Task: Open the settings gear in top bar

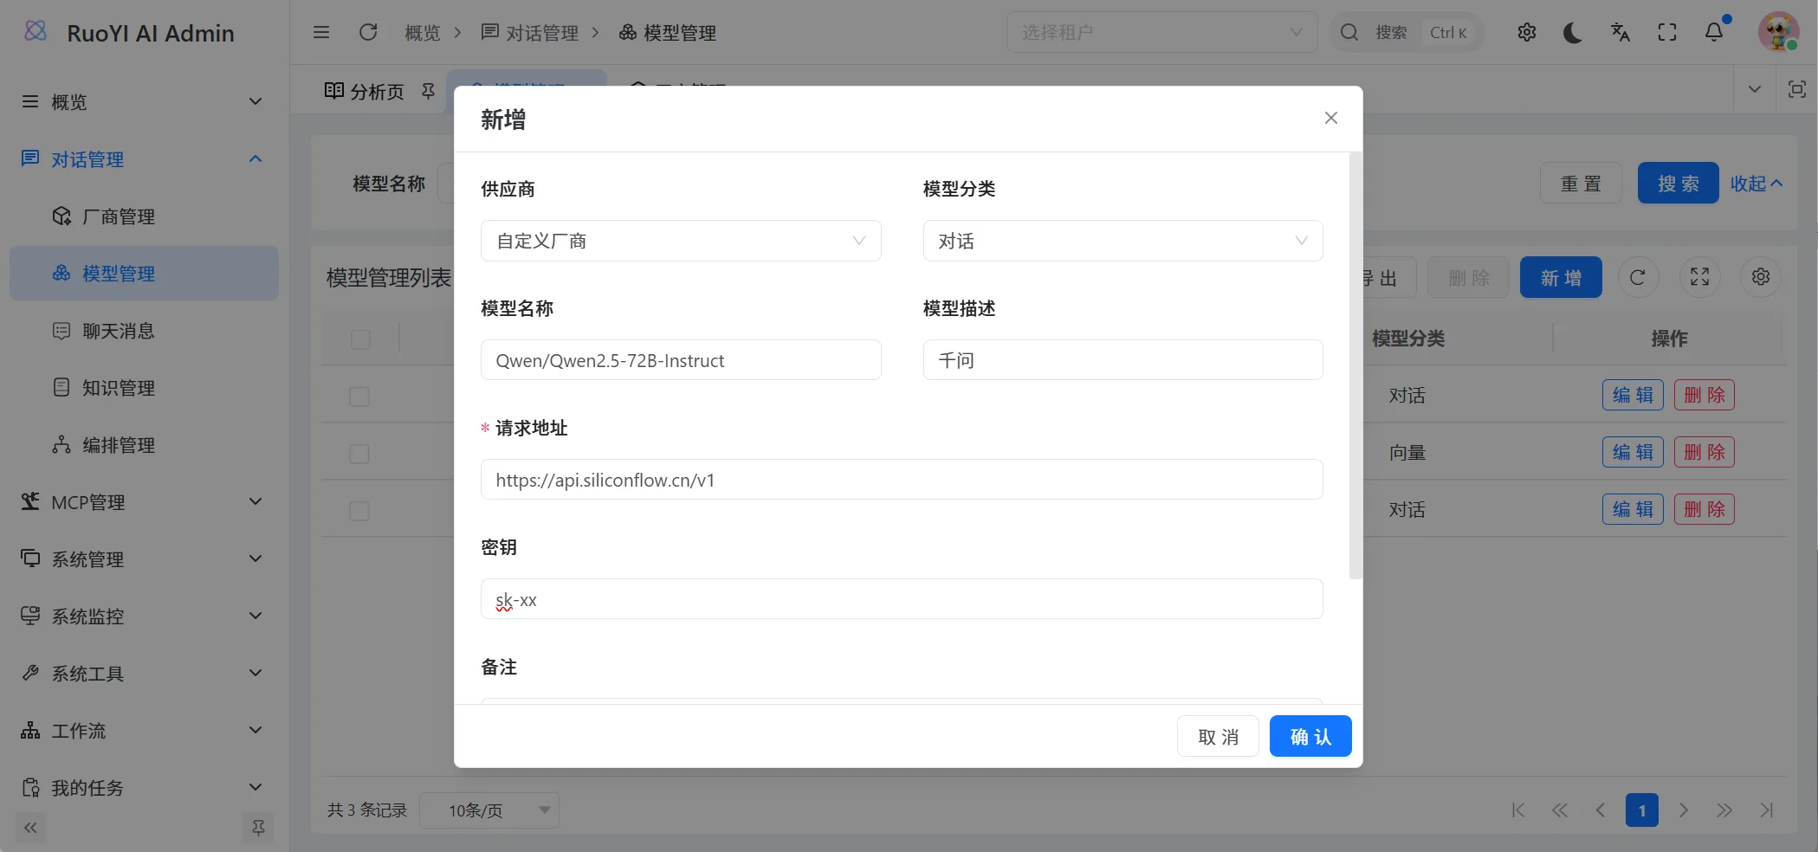Action: 1526,33
